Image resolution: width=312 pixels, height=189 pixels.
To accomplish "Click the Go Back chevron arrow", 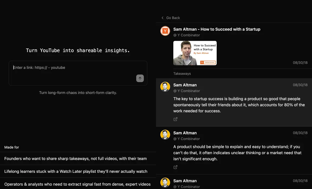I will (162, 18).
